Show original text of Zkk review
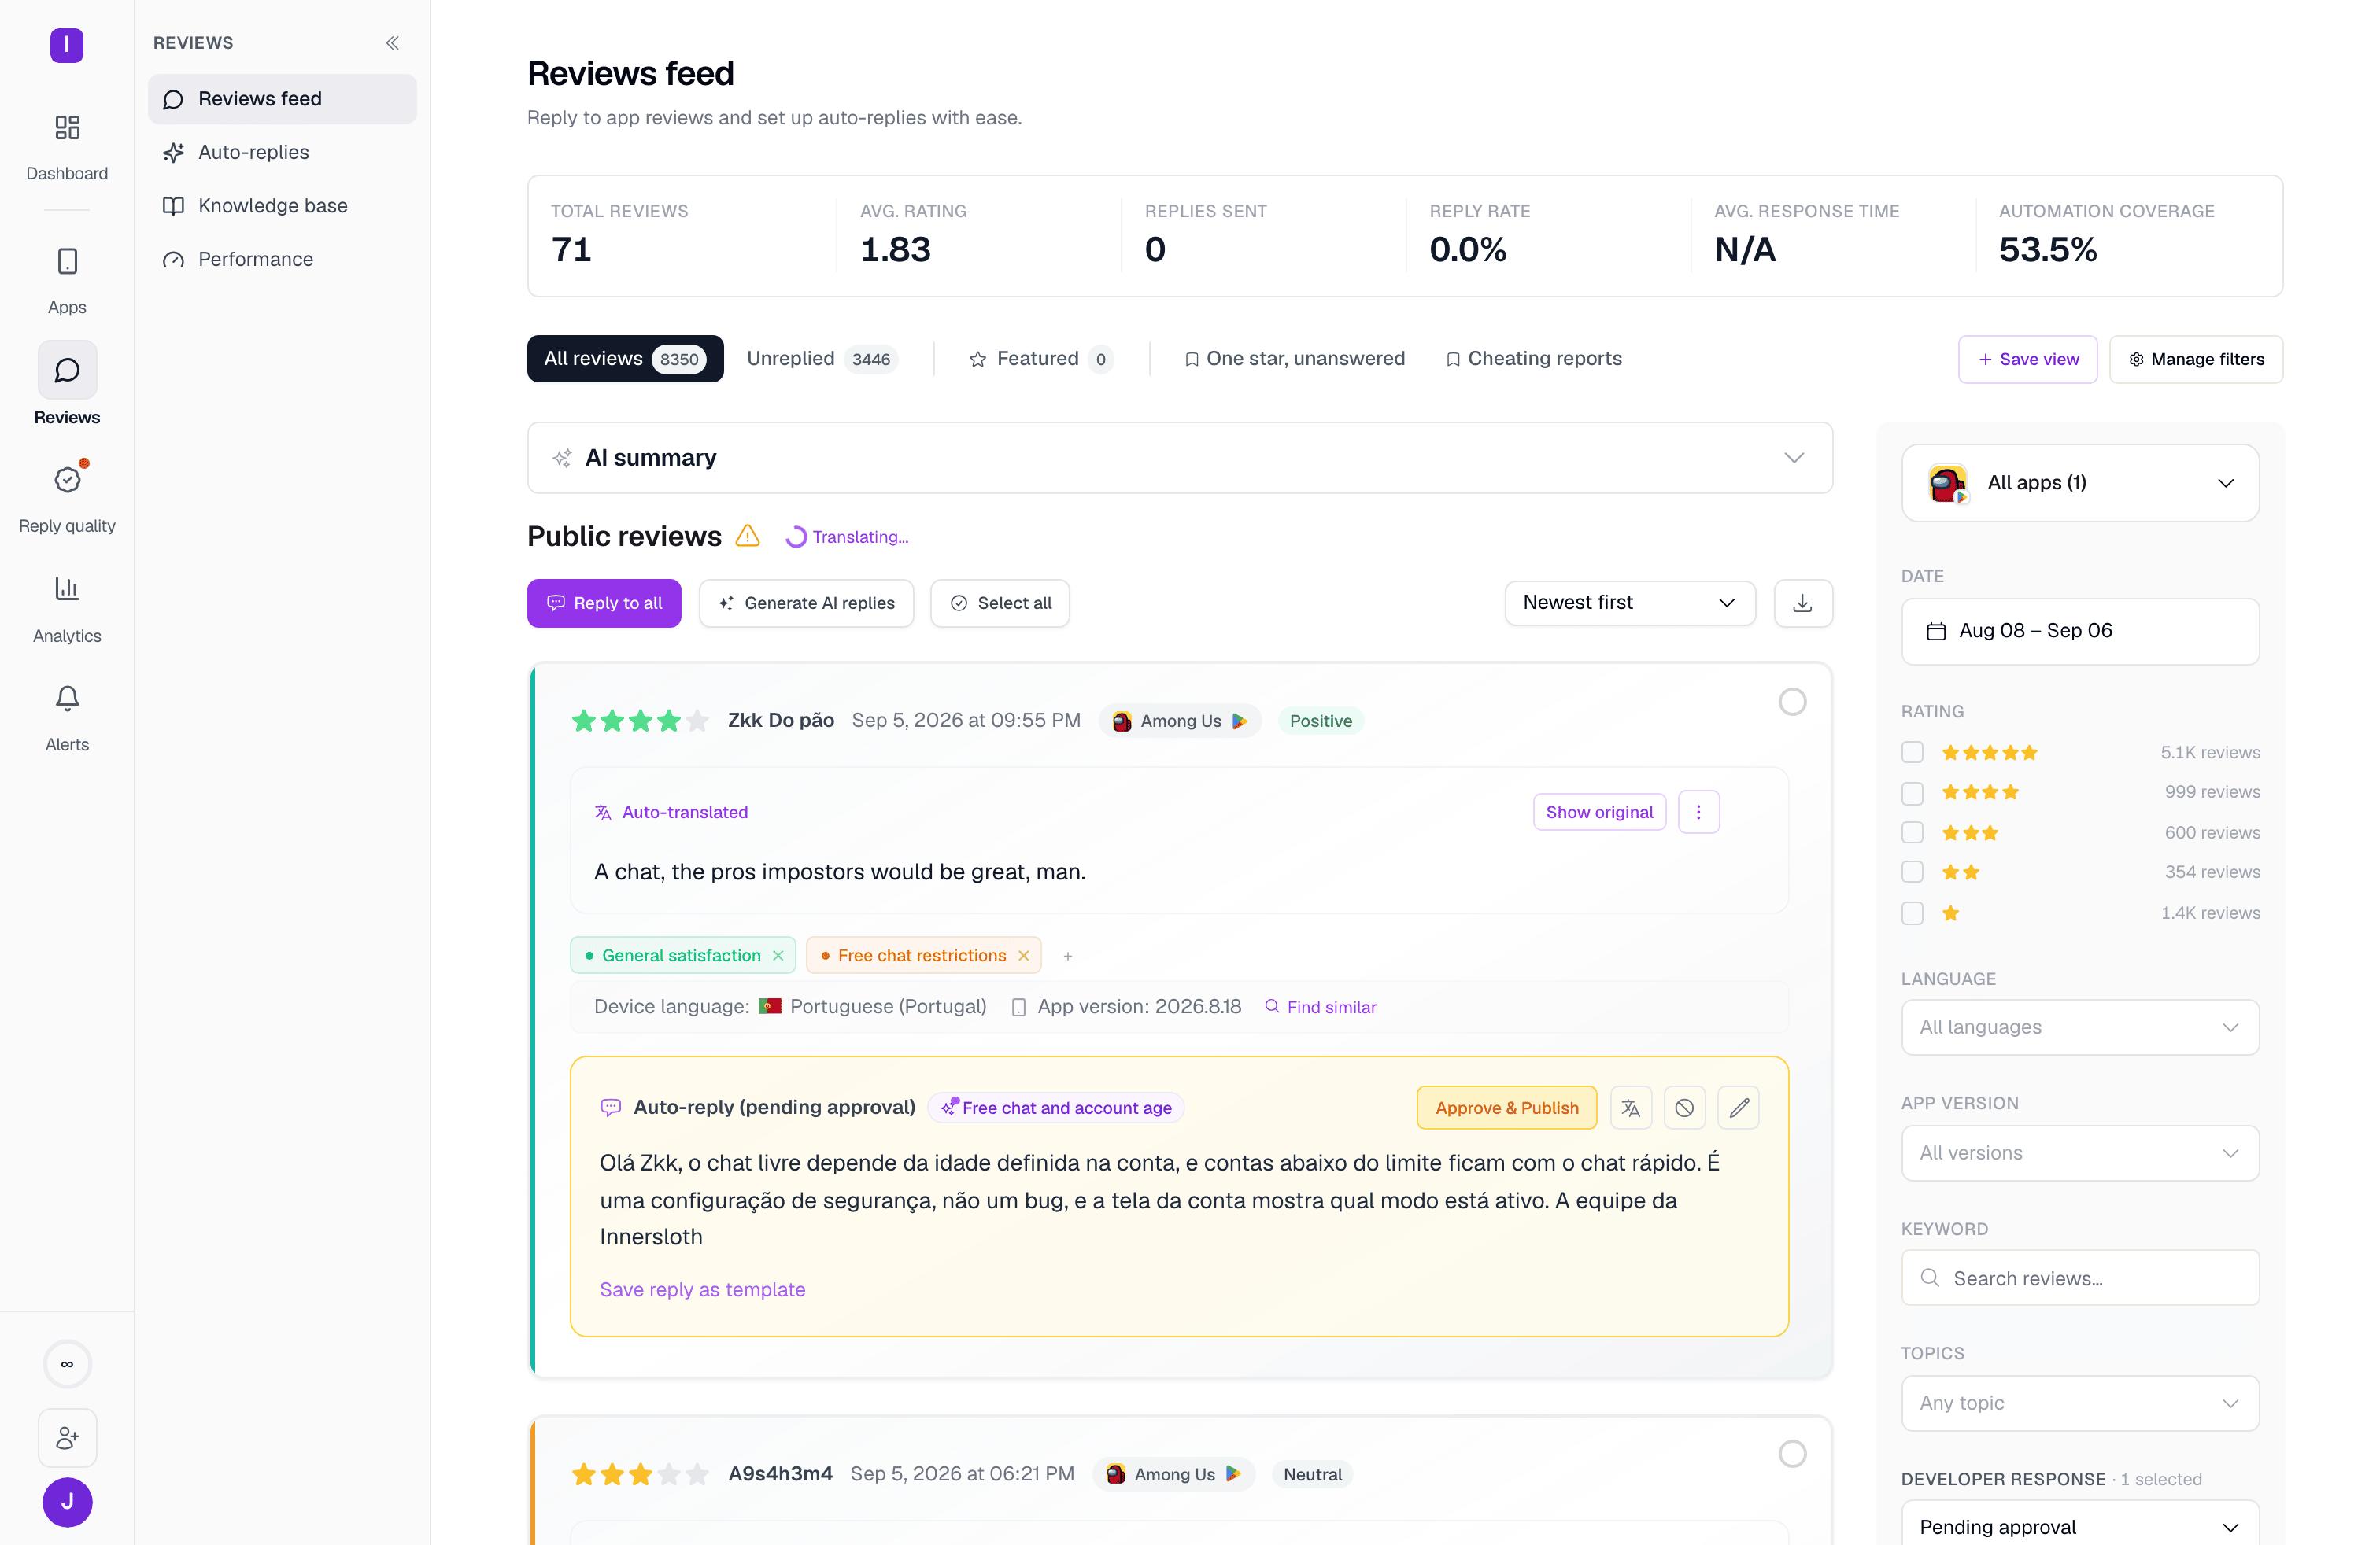 (x=1599, y=813)
